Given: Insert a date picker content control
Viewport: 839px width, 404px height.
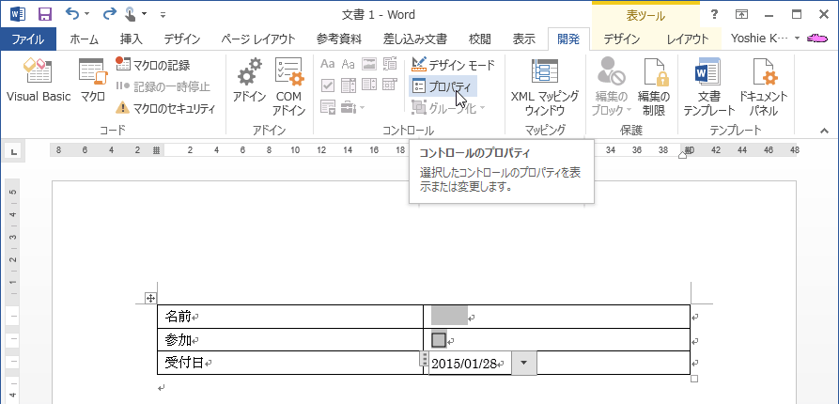Looking at the screenshot, I should click(390, 85).
